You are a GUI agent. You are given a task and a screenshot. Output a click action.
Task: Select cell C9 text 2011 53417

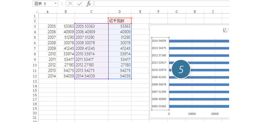click(x=91, y=60)
